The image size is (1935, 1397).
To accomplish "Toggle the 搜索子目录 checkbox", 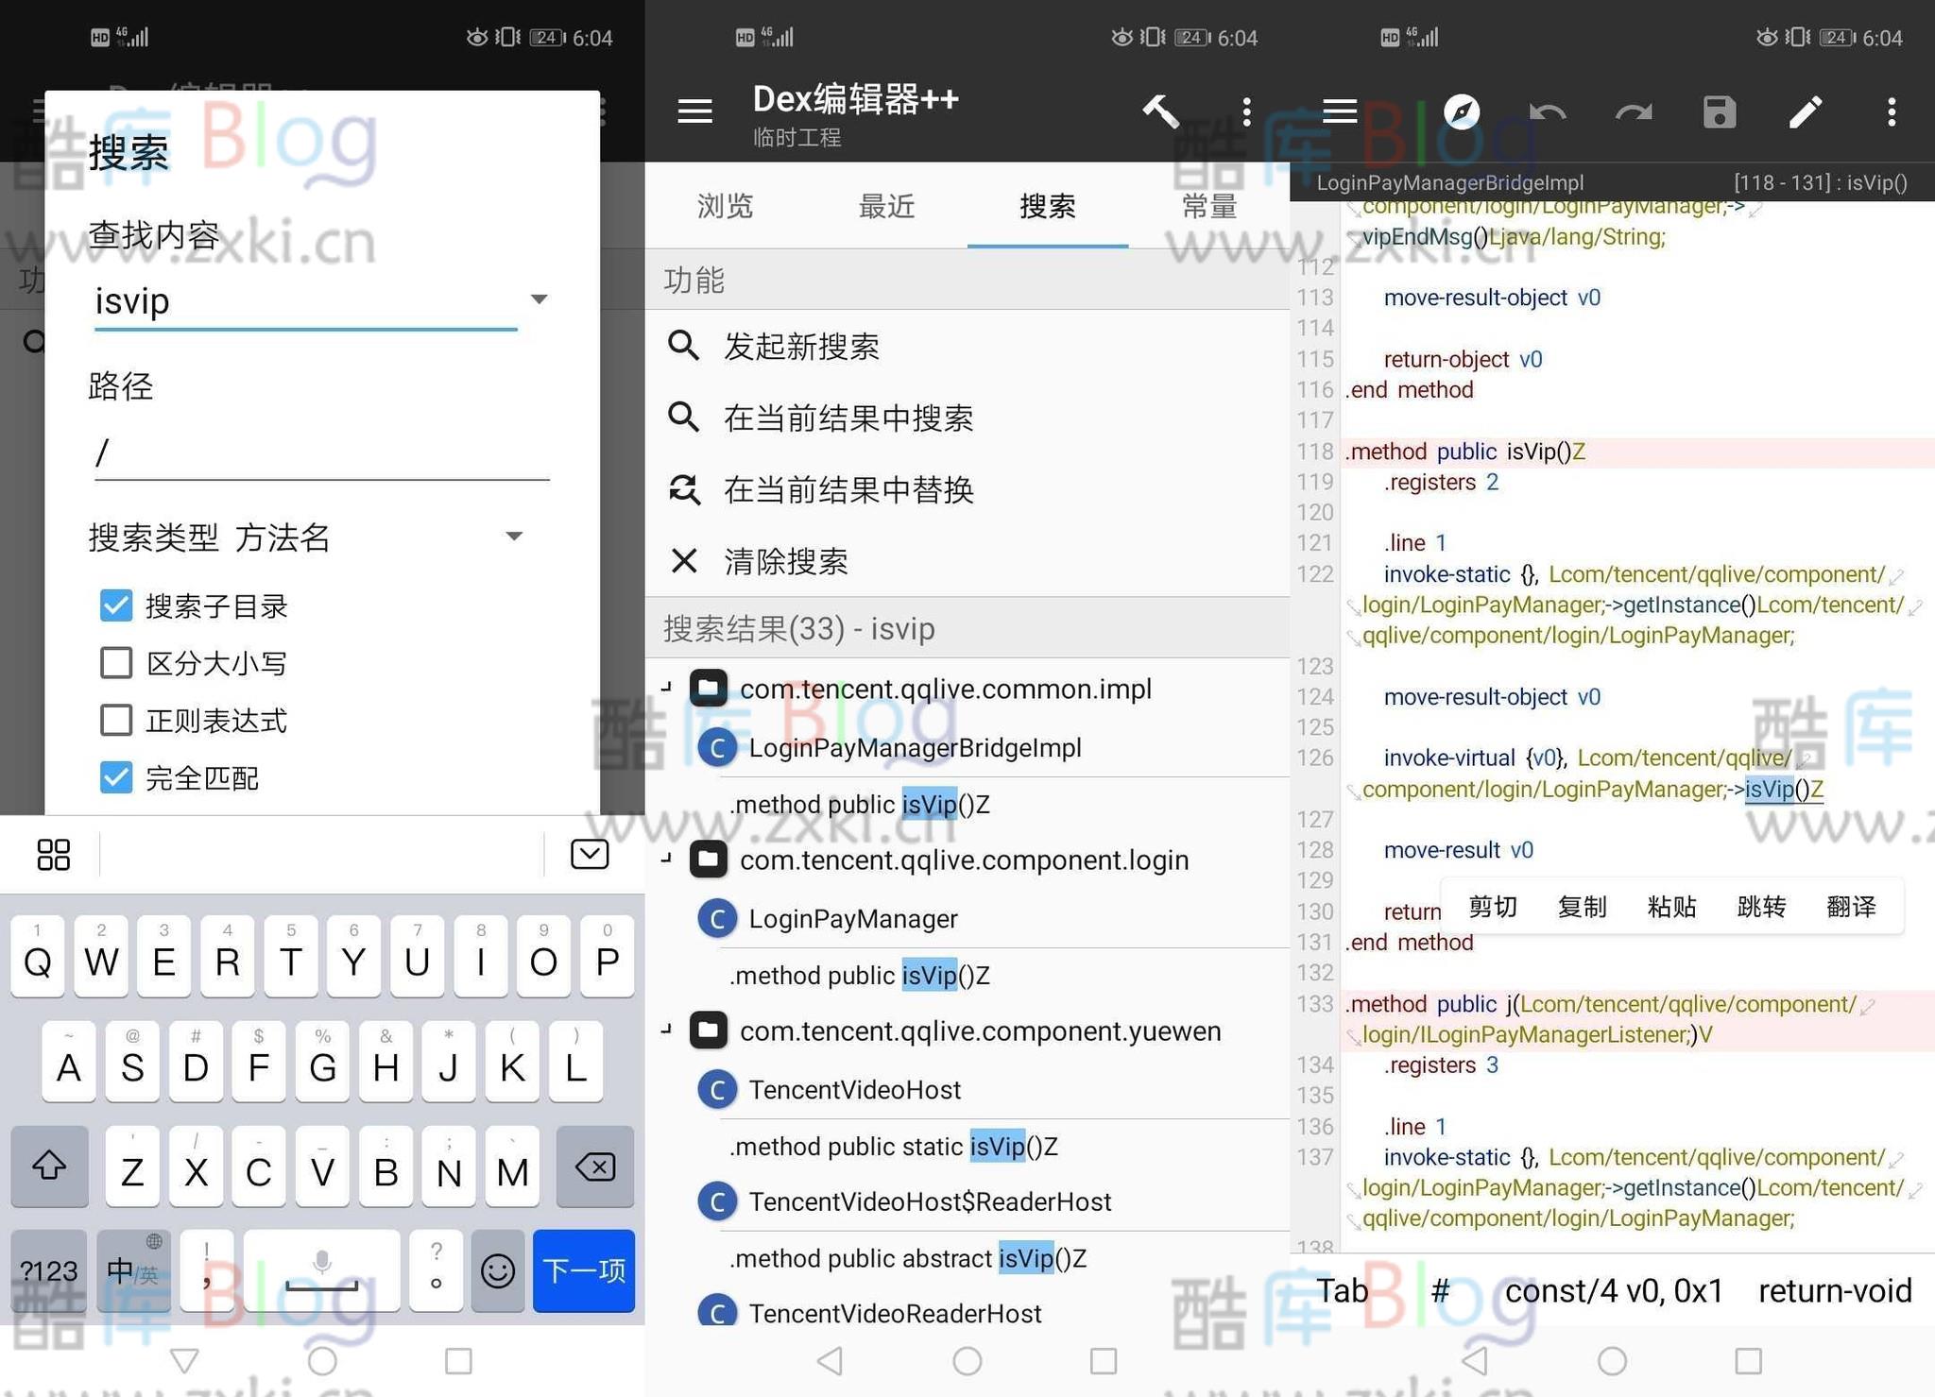I will click(116, 605).
